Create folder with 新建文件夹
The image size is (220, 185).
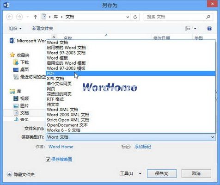click(x=43, y=28)
